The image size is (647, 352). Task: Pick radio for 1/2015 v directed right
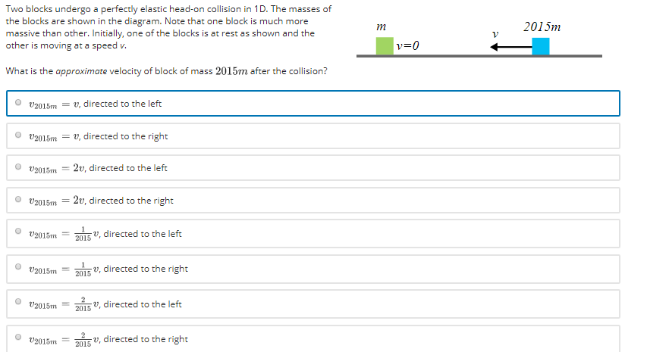(x=17, y=267)
